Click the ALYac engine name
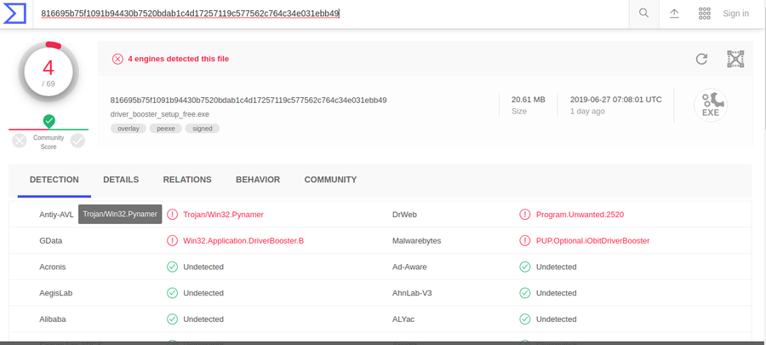The image size is (766, 345). click(x=403, y=319)
